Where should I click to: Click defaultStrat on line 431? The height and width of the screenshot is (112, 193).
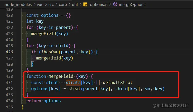click(x=118, y=82)
